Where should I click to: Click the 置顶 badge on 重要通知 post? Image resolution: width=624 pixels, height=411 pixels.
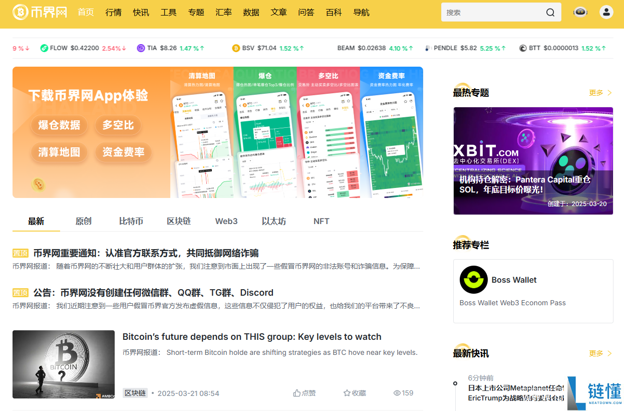[x=21, y=253]
